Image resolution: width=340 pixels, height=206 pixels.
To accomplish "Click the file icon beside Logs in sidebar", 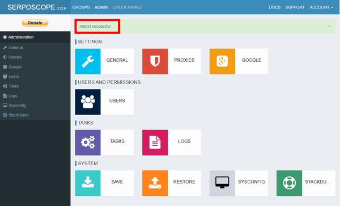I will 5,96.
